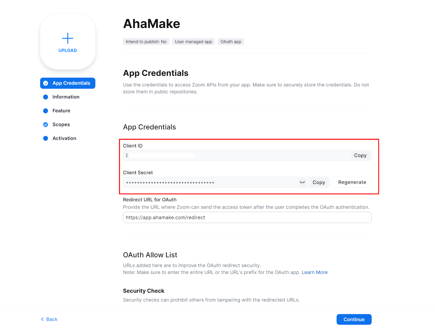This screenshot has width=435, height=330.
Task: Copy the Client ID value
Action: tap(360, 155)
